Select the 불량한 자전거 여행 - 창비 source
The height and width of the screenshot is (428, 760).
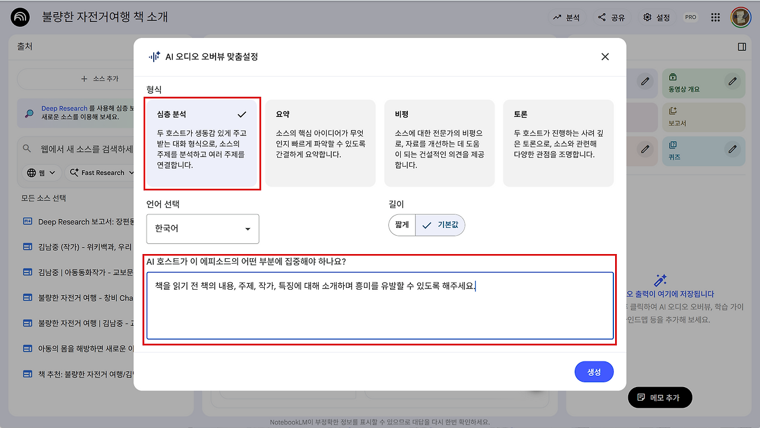[x=77, y=297]
